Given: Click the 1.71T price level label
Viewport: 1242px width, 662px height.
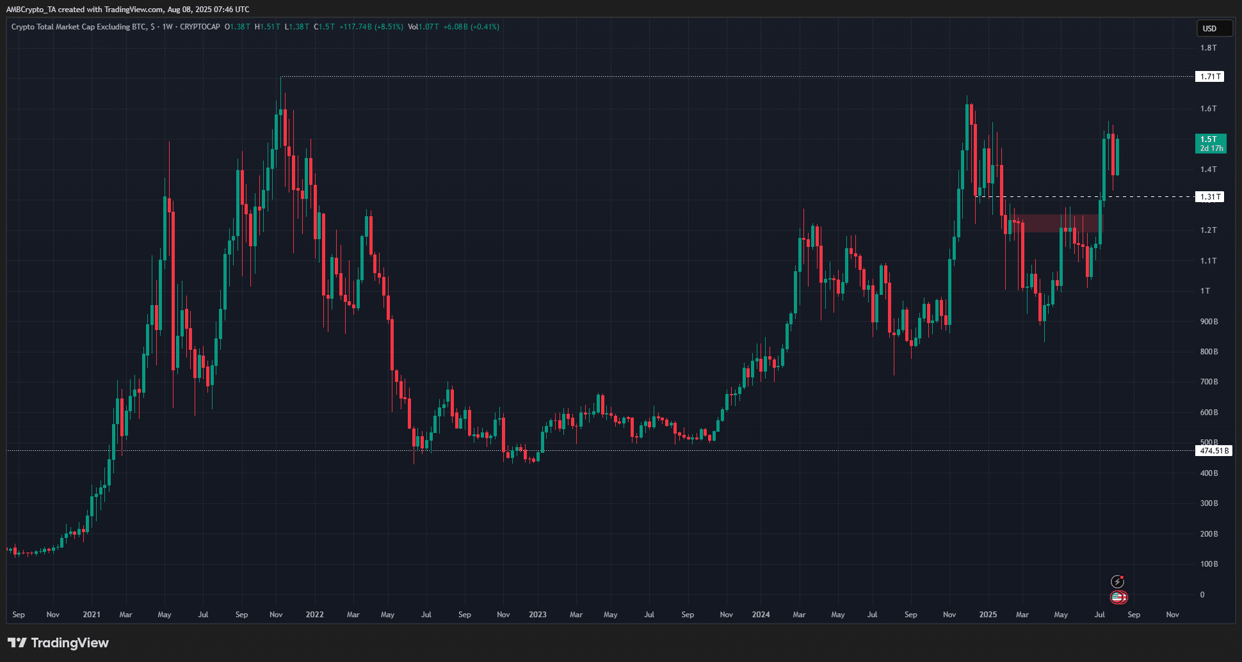Looking at the screenshot, I should click(1209, 77).
